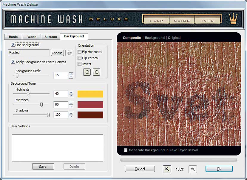Image resolution: width=247 pixels, height=180 pixels.
Task: Enable Flip Horizontal checkbox
Action: [x=80, y=52]
